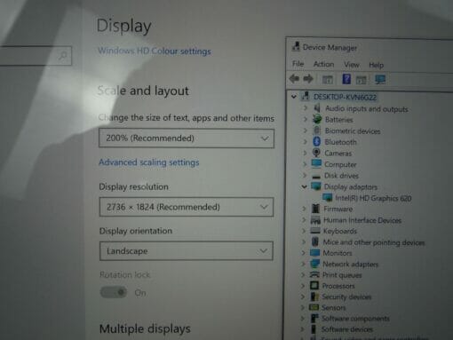Expand the Human Interface Devices arrow
This screenshot has height=340, width=453.
coord(304,220)
